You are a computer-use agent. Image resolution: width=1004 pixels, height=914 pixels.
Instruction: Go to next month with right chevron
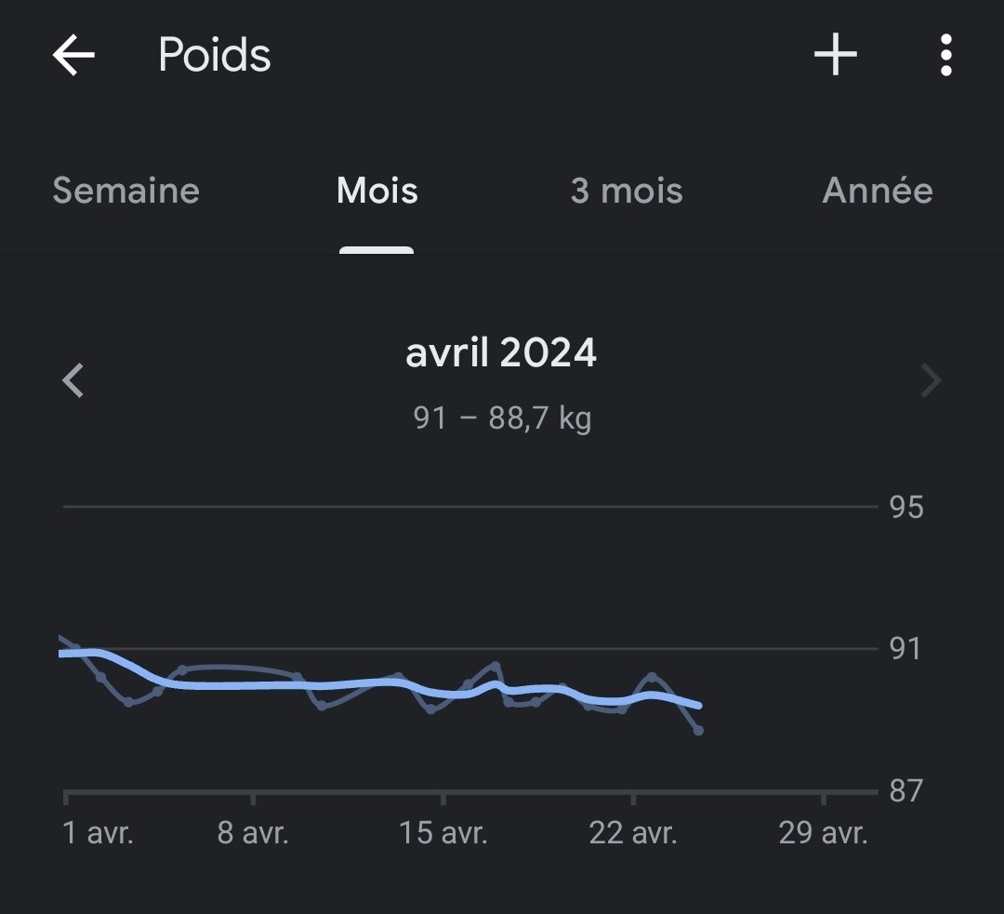931,380
